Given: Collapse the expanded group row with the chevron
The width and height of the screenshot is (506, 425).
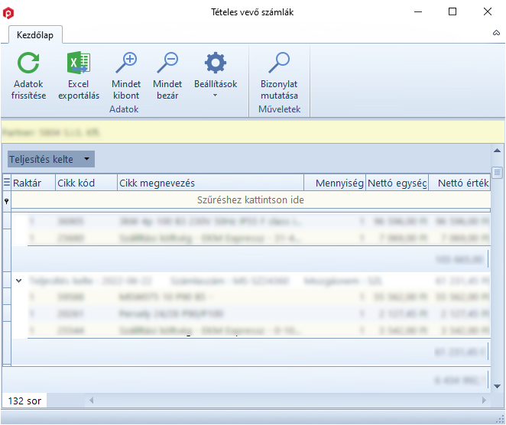Looking at the screenshot, I should pyautogui.click(x=19, y=281).
